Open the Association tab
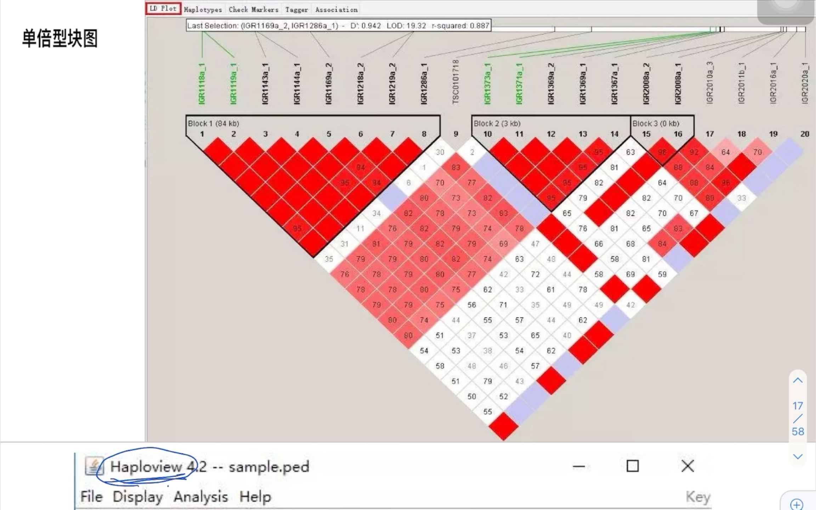Screen dimensions: 816x510 336,10
